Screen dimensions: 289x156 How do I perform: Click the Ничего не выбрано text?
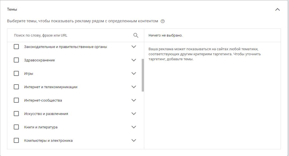click(166, 35)
